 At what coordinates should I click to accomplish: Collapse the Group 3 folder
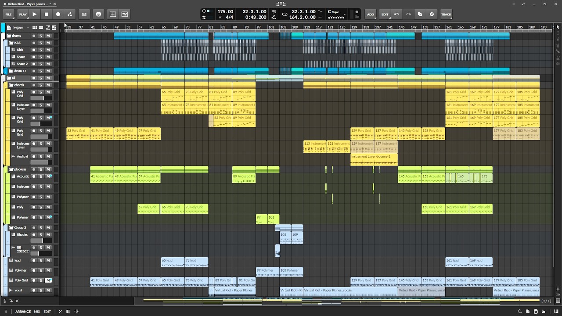click(x=12, y=228)
